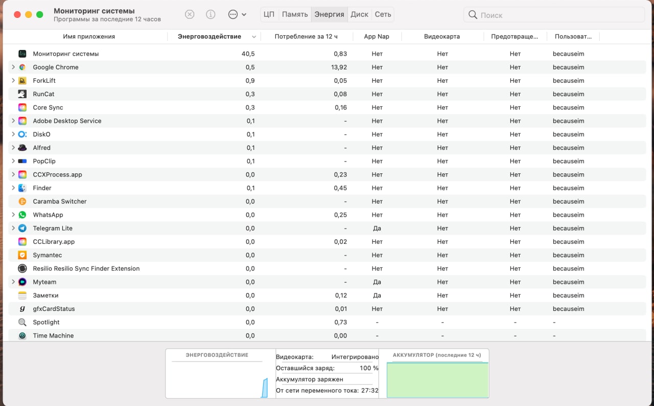Click the Myteam app icon

coord(22,282)
